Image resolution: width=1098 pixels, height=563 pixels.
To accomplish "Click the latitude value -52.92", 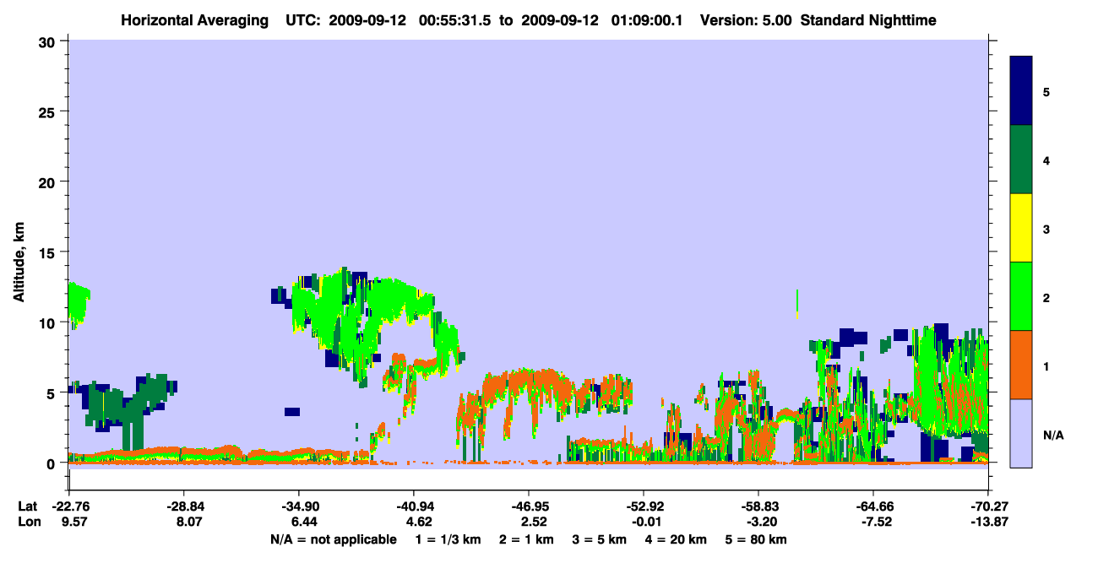I will point(644,506).
